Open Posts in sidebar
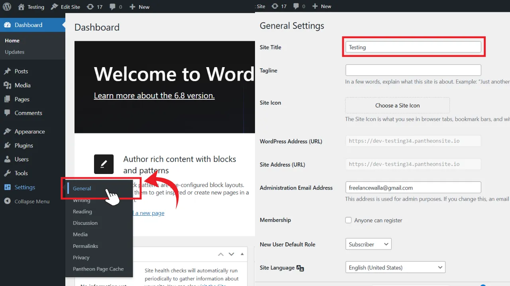510x286 pixels. (21, 71)
